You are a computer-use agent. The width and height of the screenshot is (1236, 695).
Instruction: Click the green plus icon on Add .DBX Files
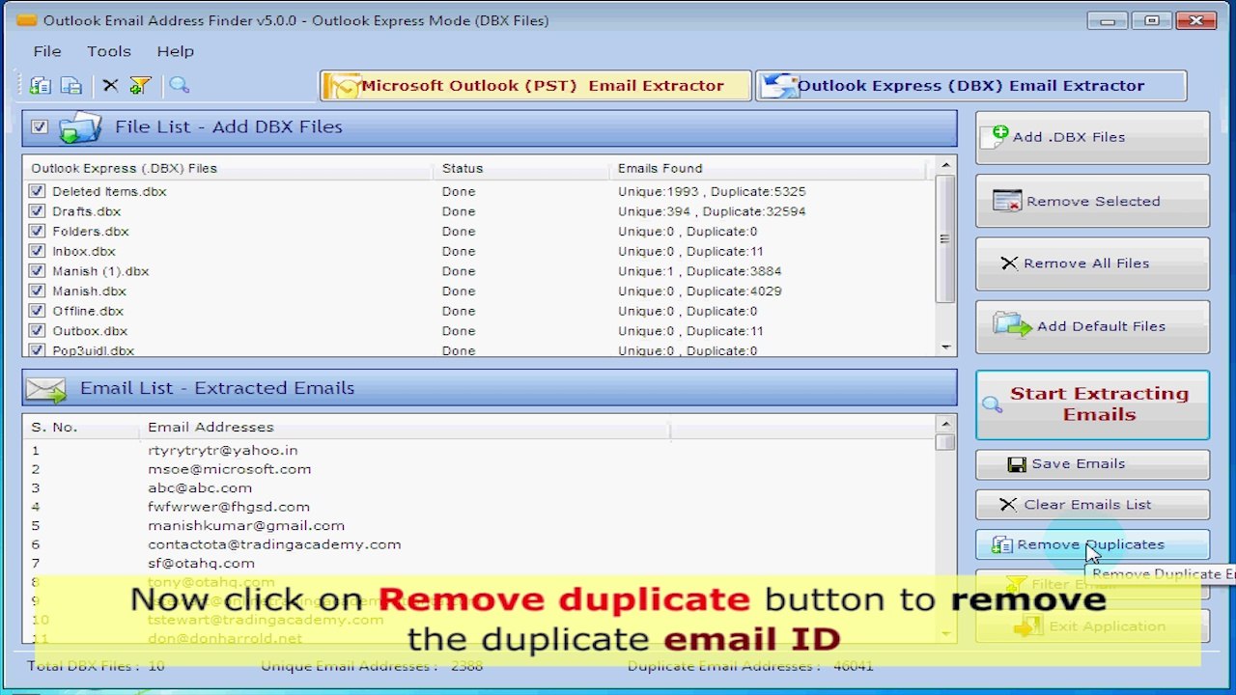tap(1000, 133)
